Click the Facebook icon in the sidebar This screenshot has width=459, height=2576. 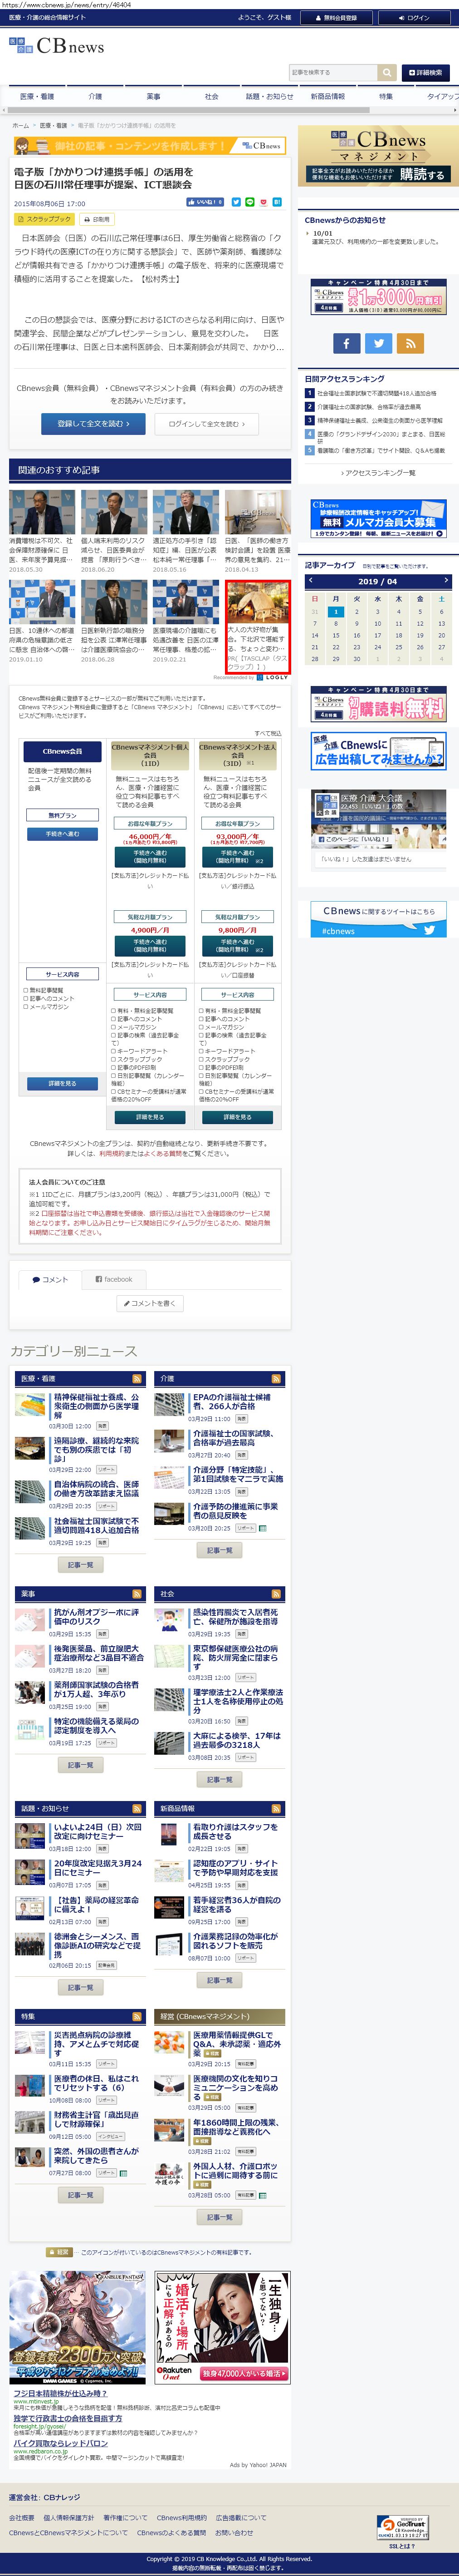click(x=346, y=343)
